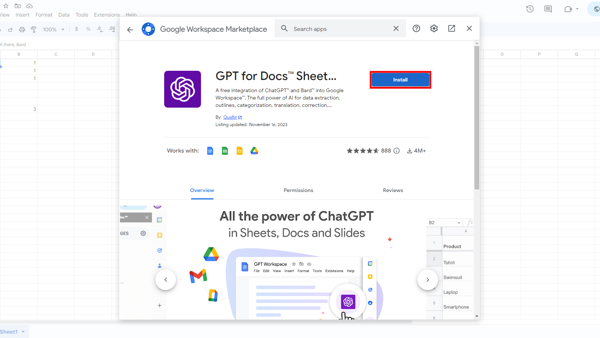Click the "Hi there, Bard" formula bar text
The image size is (600, 338).
[13, 45]
